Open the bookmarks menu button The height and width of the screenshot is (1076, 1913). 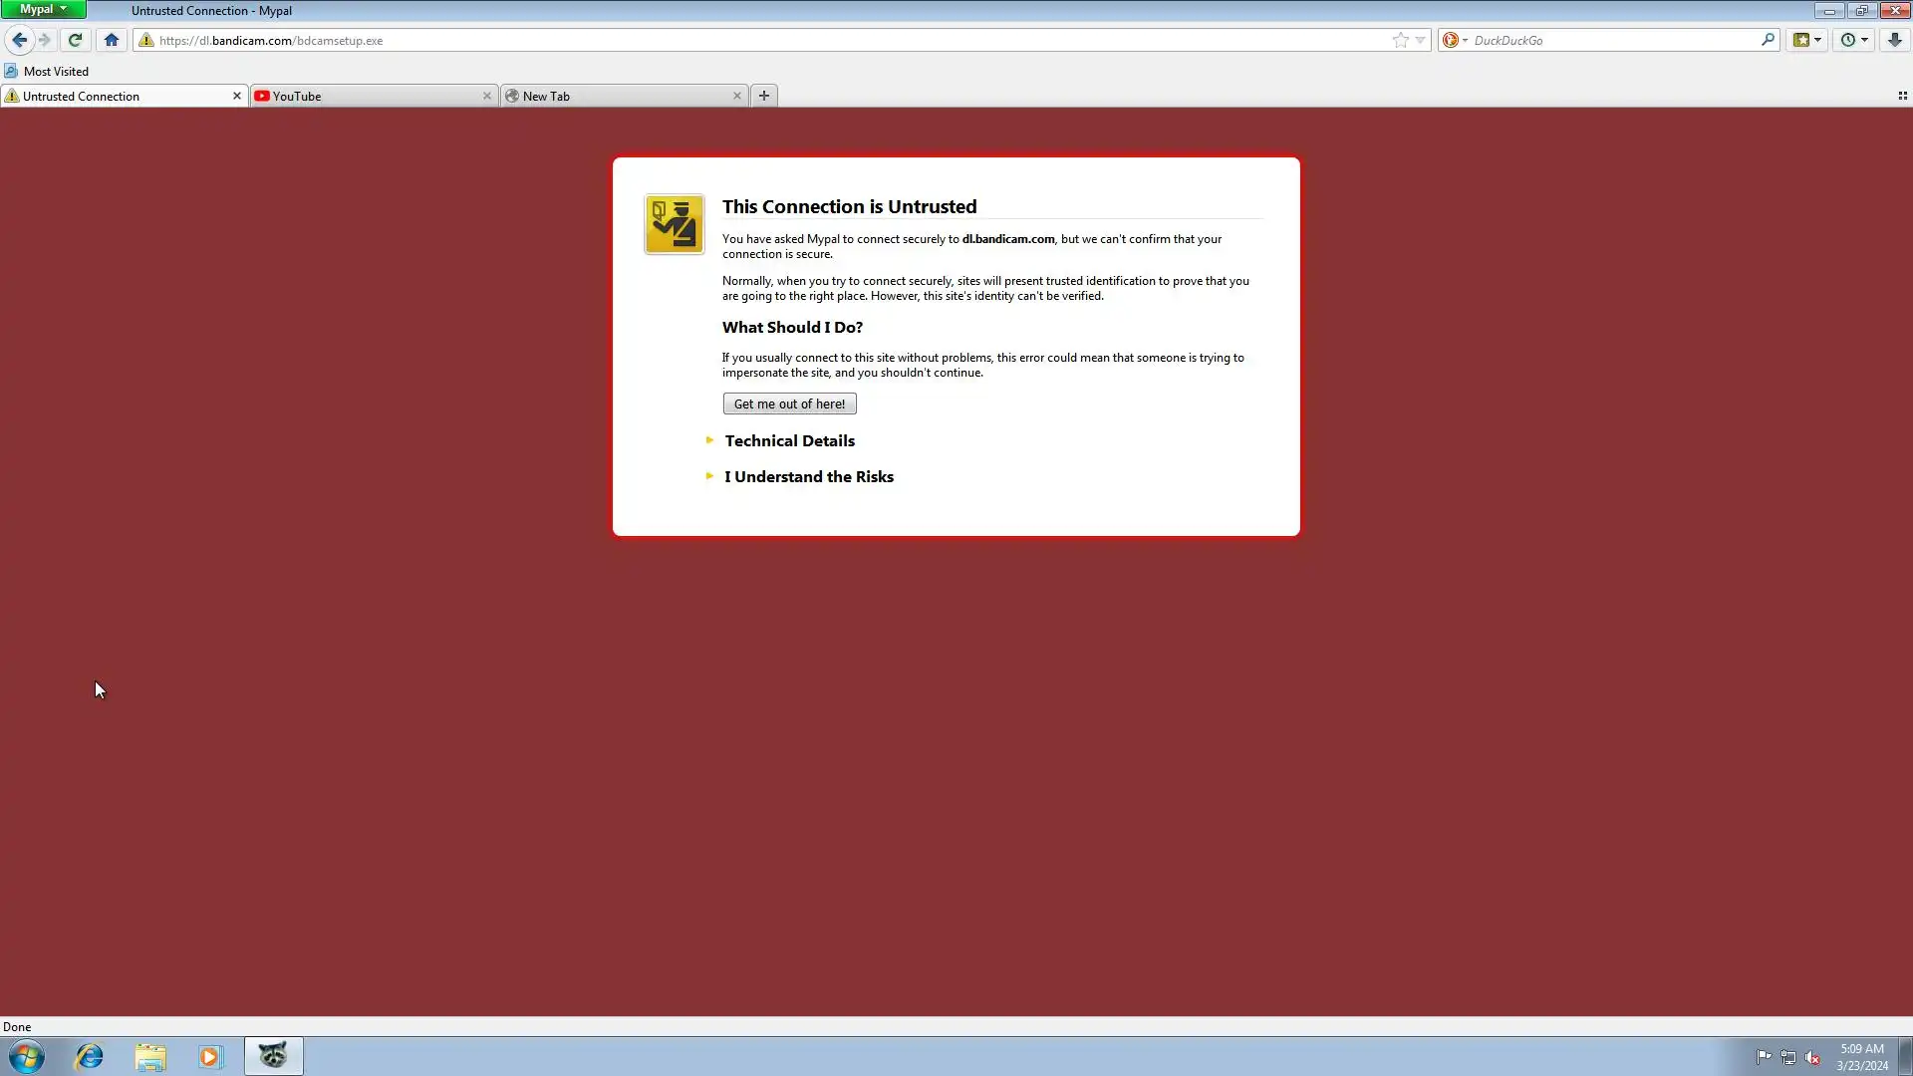point(1806,40)
